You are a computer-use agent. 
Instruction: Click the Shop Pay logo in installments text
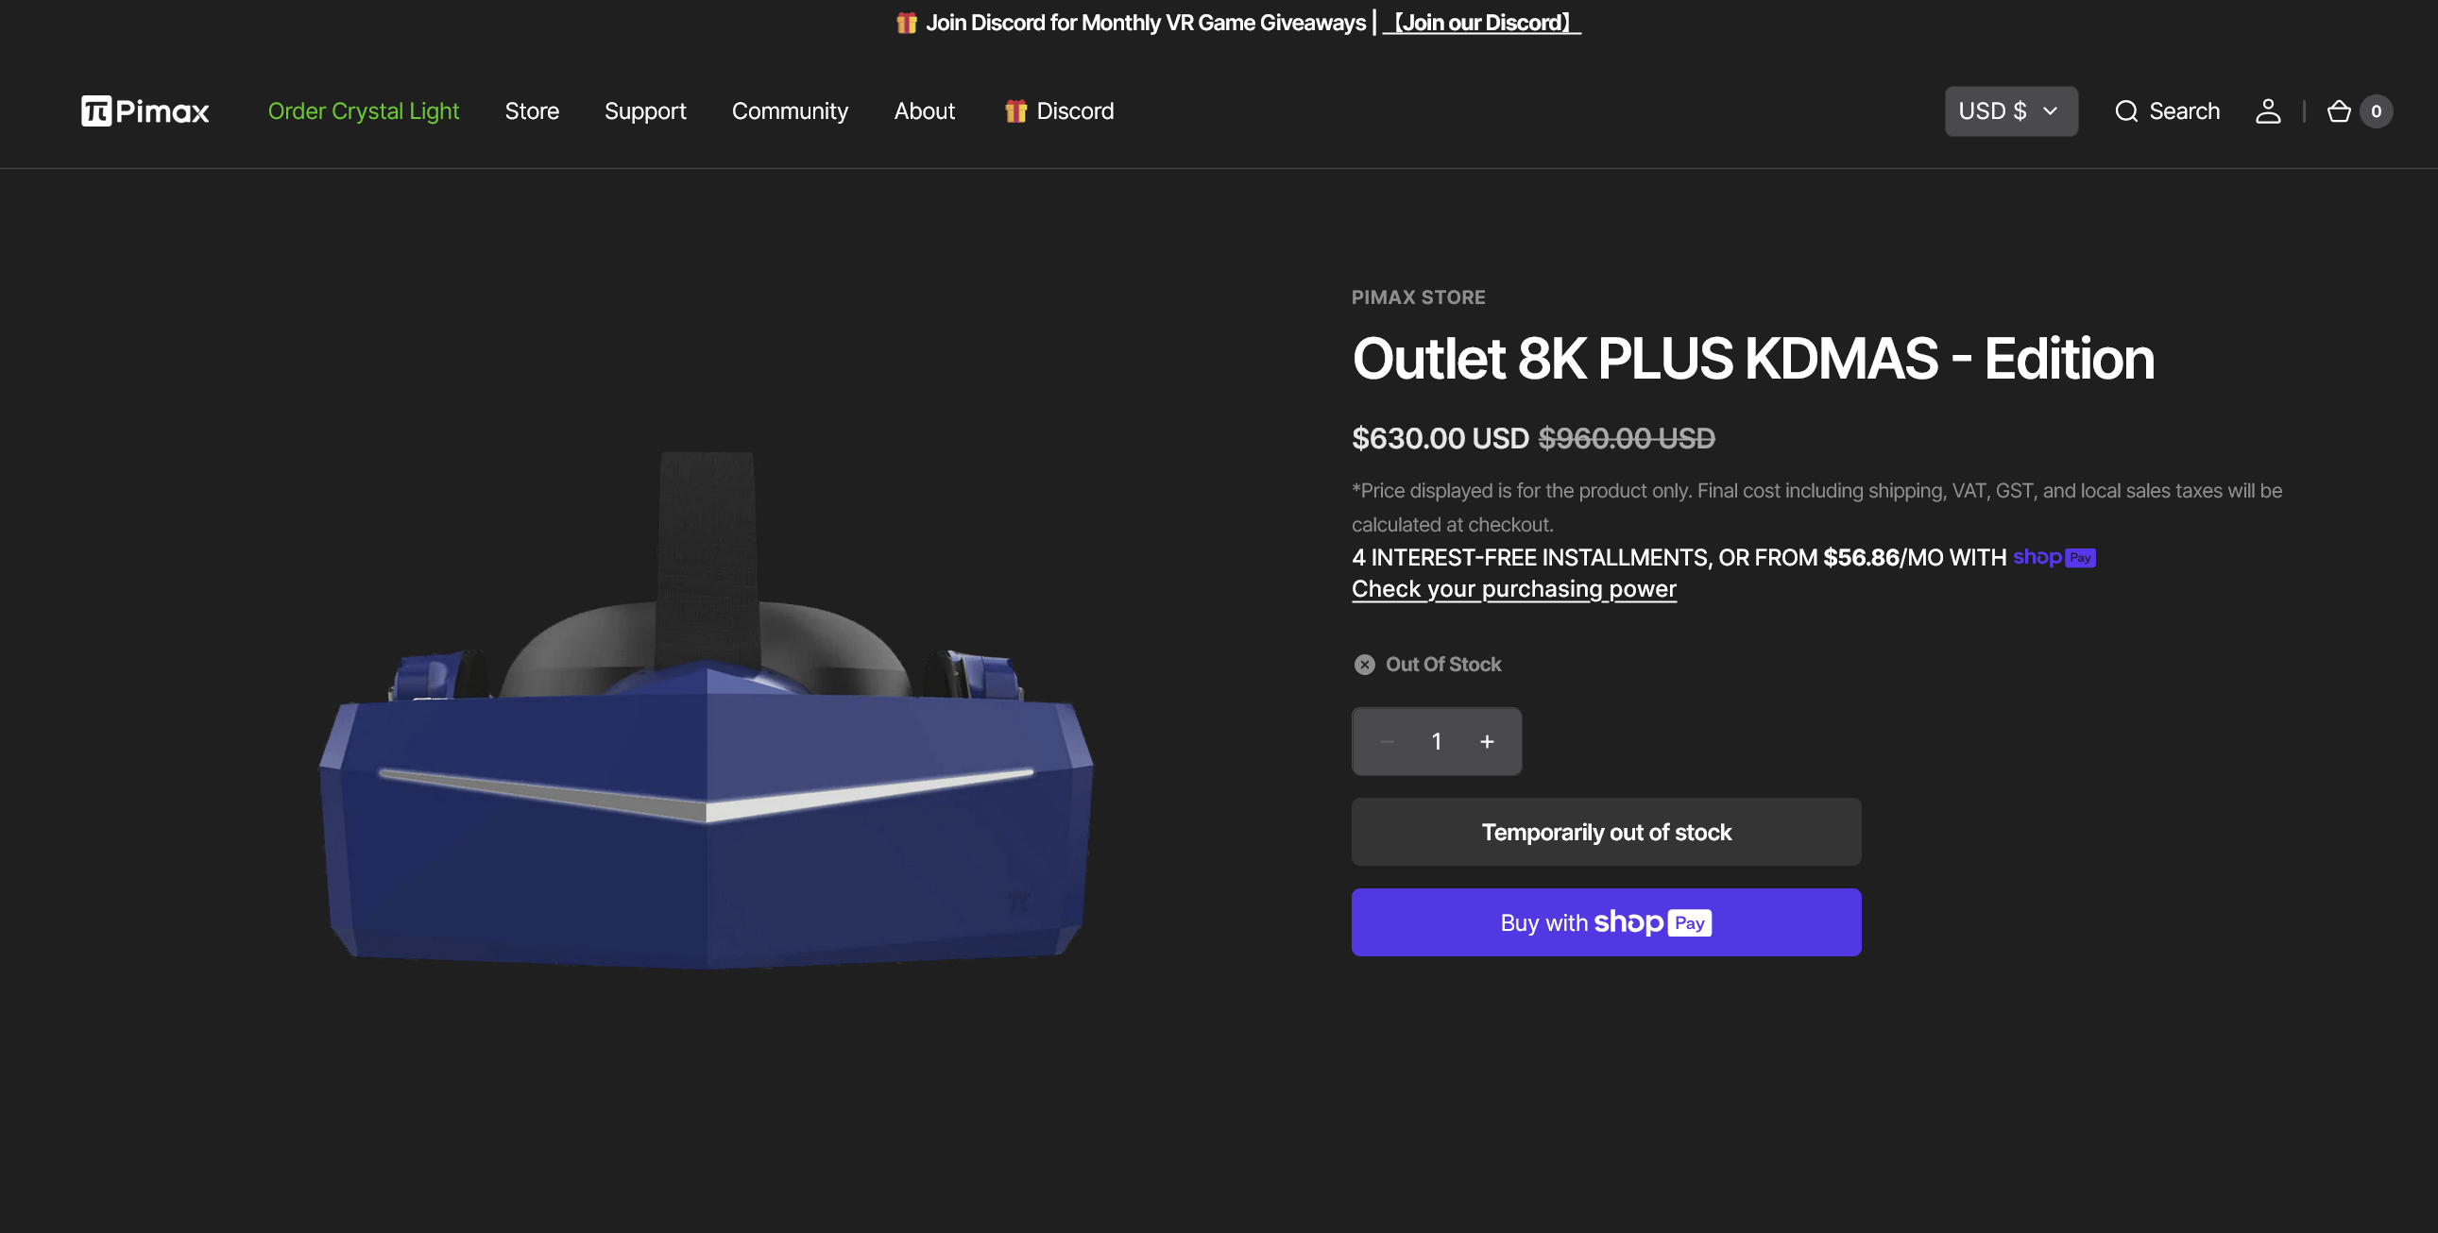(2053, 557)
